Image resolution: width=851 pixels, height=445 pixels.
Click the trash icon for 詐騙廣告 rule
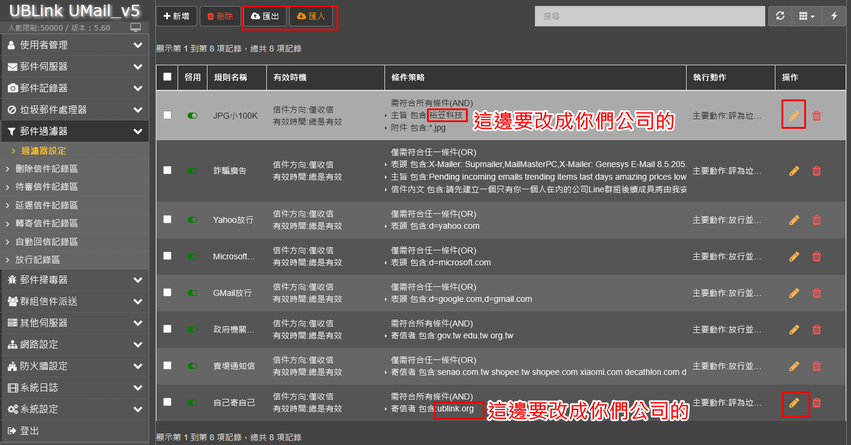[x=816, y=171]
